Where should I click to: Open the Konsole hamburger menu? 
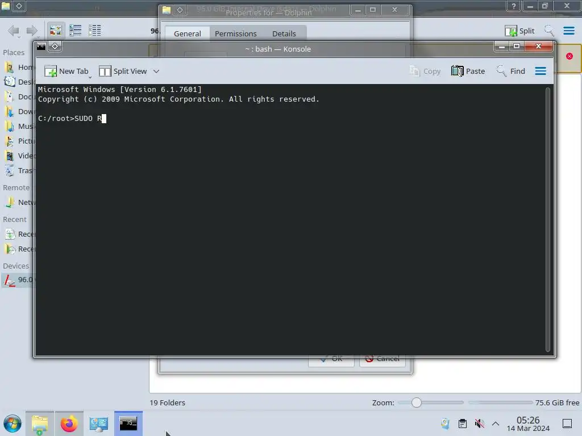(x=541, y=71)
